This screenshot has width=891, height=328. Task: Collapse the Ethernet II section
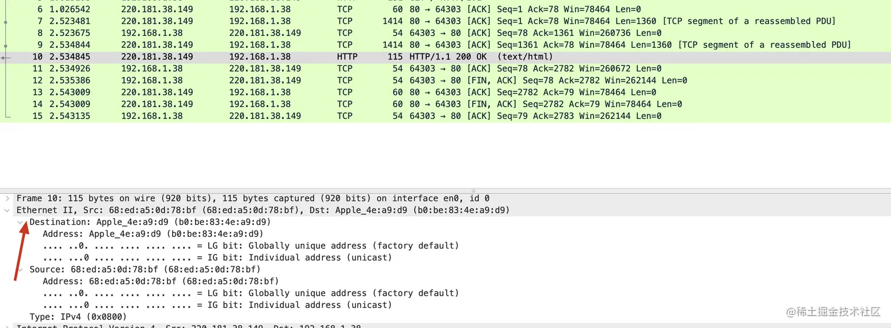pos(7,210)
